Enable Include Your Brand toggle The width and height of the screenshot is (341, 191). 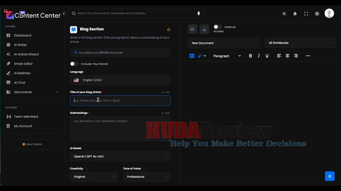[x=74, y=64]
